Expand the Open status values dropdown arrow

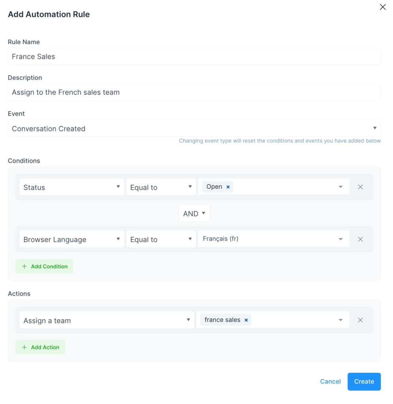coord(341,187)
